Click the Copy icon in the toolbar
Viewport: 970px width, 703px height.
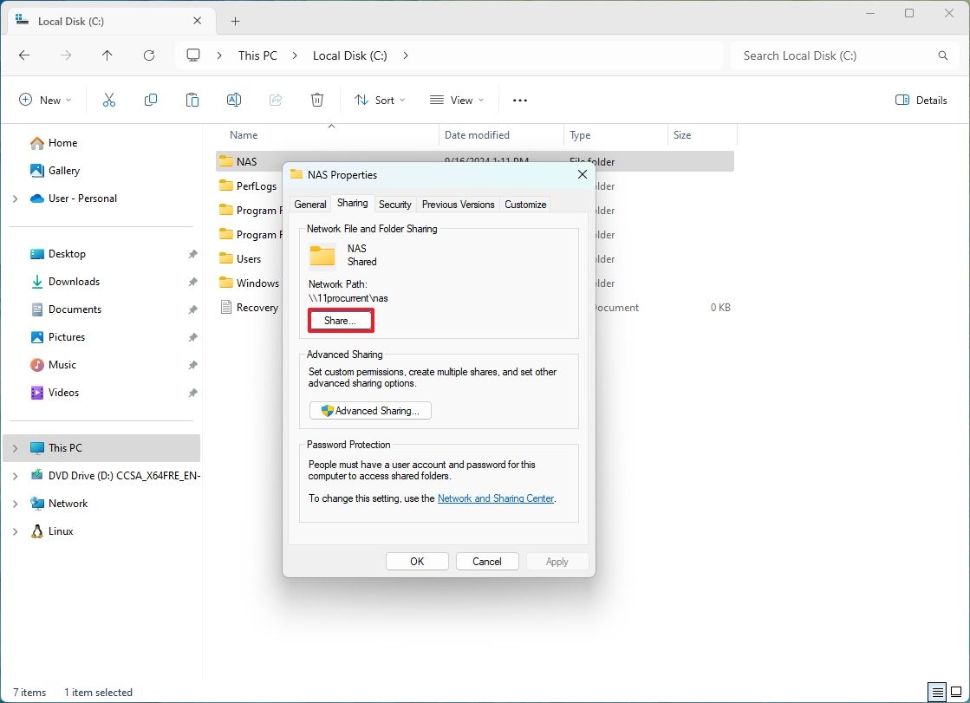click(x=151, y=100)
